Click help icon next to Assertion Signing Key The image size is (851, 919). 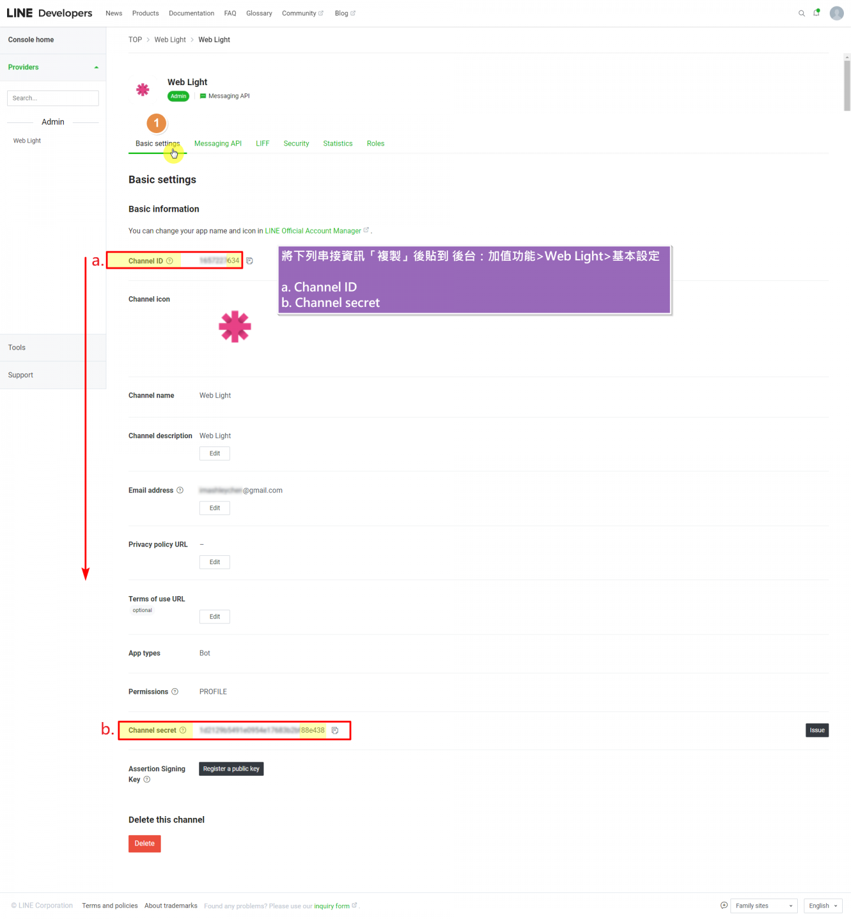pyautogui.click(x=147, y=779)
